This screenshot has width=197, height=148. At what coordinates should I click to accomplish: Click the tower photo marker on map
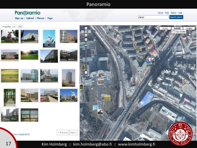[x=133, y=80]
